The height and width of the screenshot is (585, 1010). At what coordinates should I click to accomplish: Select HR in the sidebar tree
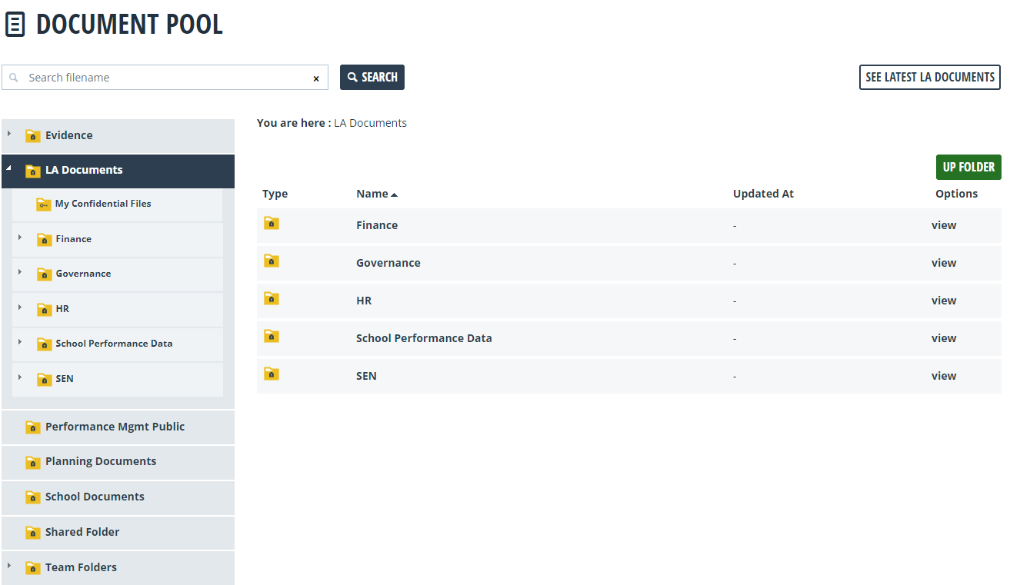pos(118,310)
